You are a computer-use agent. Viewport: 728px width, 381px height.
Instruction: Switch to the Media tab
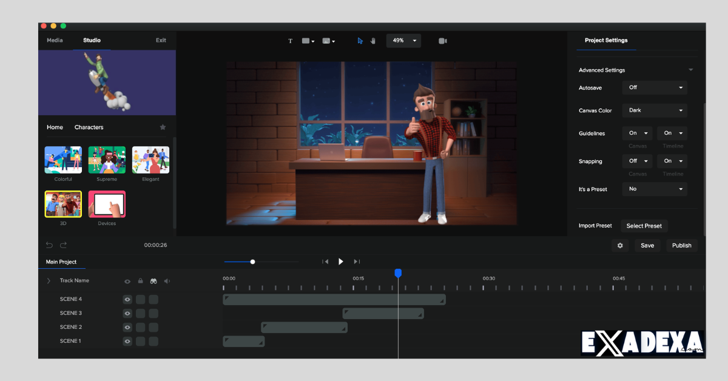click(x=55, y=40)
